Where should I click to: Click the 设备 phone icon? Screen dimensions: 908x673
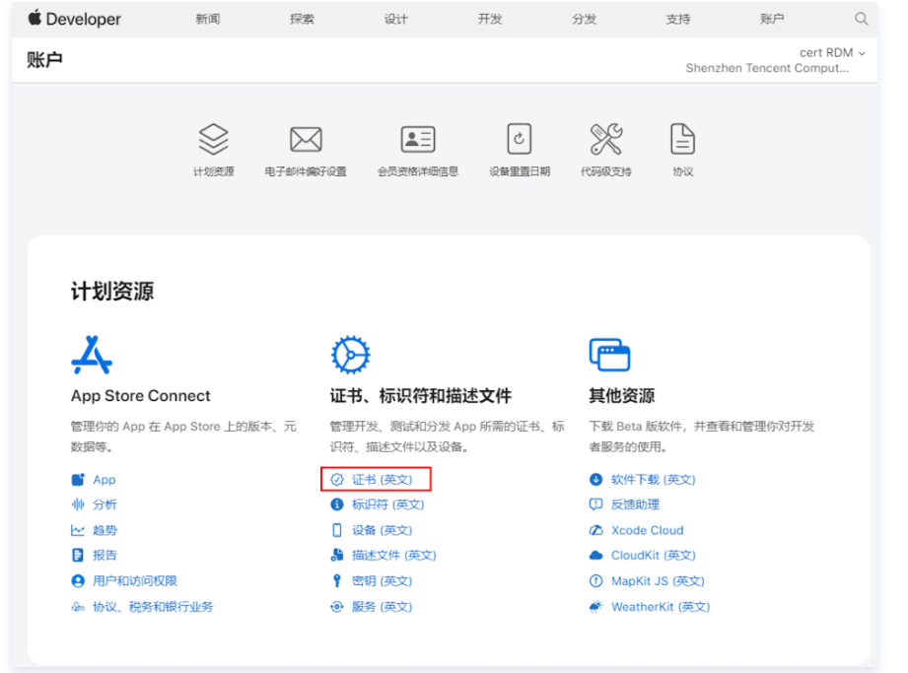pos(337,530)
